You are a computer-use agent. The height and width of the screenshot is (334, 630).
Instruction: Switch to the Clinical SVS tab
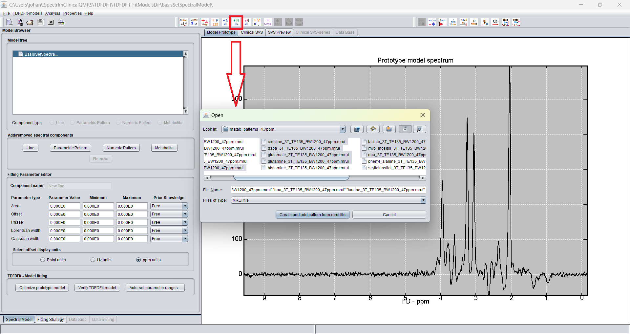(x=252, y=32)
